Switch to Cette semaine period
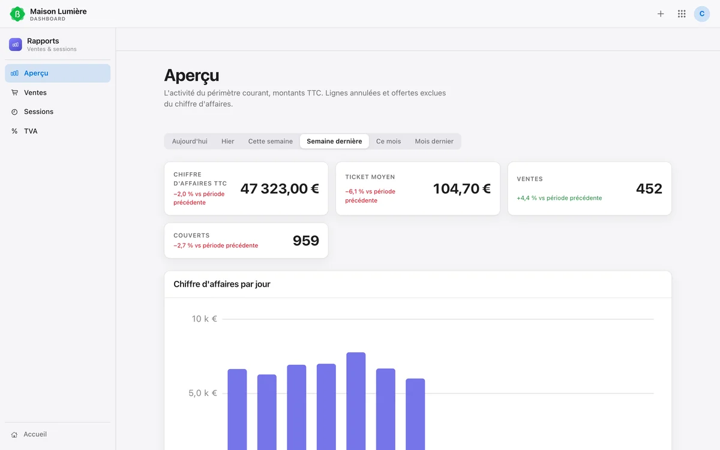This screenshot has height=450, width=720. (271, 142)
